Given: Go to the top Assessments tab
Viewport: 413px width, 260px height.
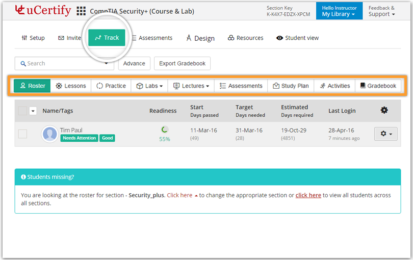Looking at the screenshot, I should (x=152, y=38).
